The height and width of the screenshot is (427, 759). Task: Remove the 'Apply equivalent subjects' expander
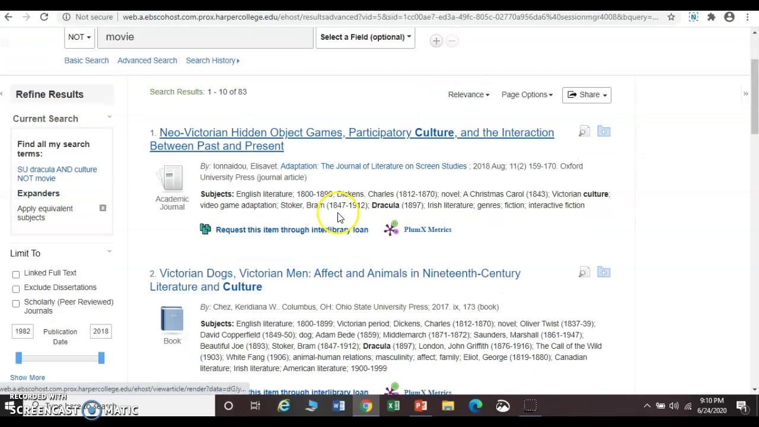(x=103, y=208)
